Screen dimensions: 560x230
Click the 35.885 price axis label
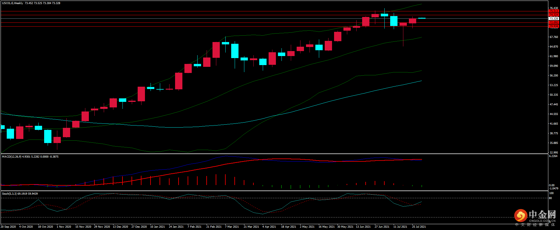[554, 143]
